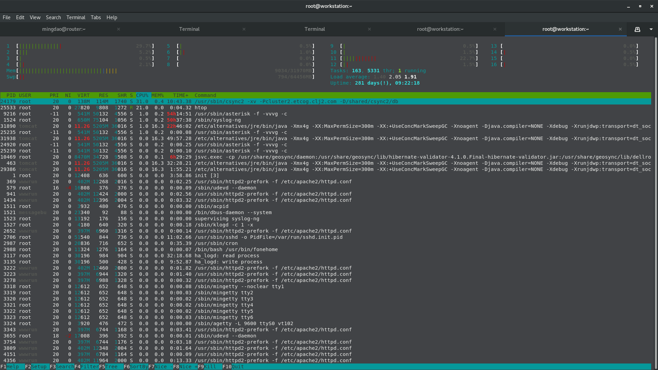Switch to the first Terminal tab
This screenshot has width=658, height=370.
pos(189,29)
